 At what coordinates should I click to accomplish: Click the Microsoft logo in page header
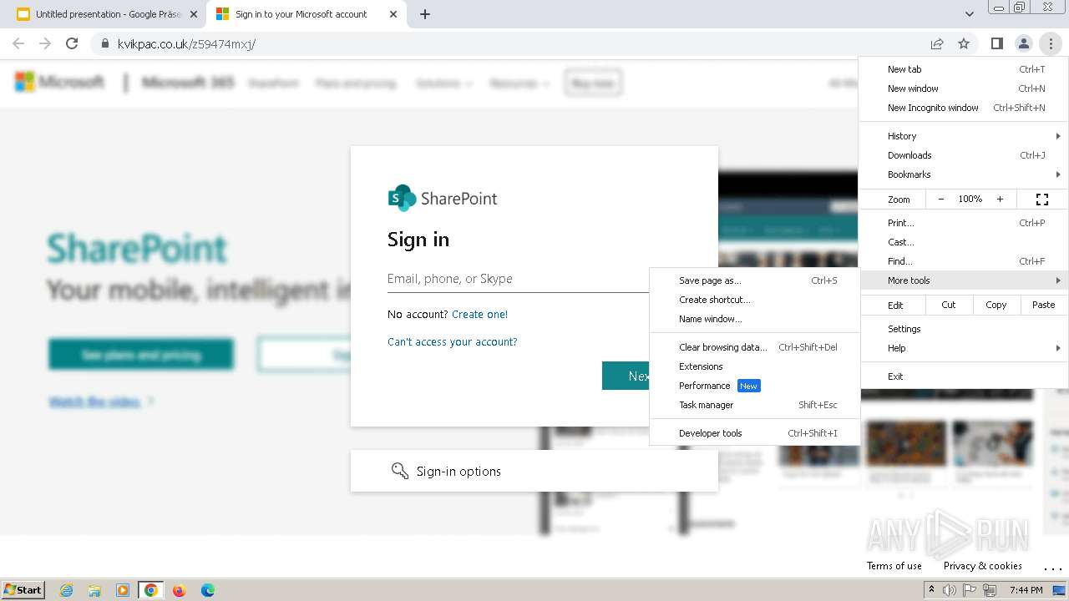(x=59, y=82)
